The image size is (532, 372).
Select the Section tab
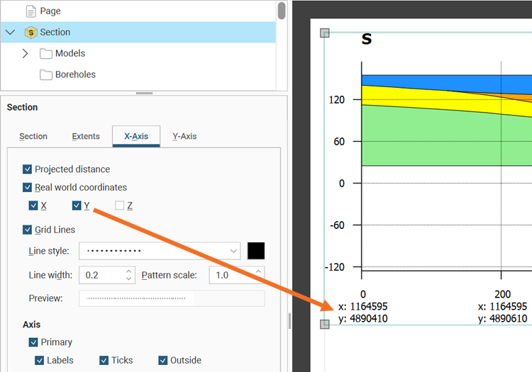33,136
